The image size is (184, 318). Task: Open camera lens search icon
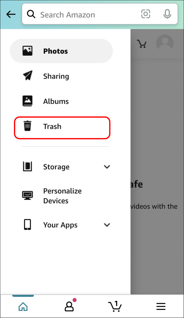tap(146, 14)
